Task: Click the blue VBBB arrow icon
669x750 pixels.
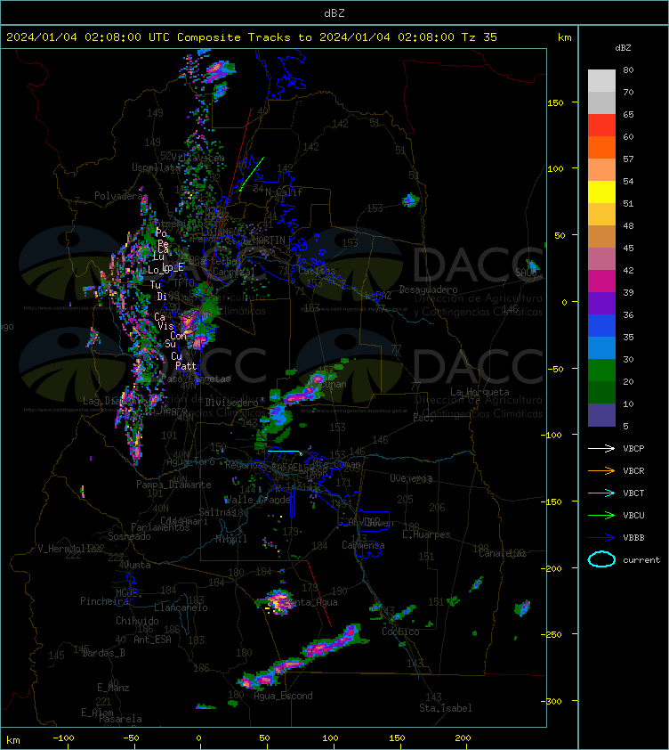Action: (x=601, y=538)
